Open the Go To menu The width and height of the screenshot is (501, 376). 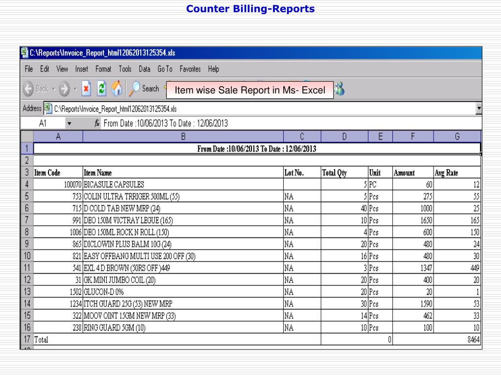click(165, 69)
